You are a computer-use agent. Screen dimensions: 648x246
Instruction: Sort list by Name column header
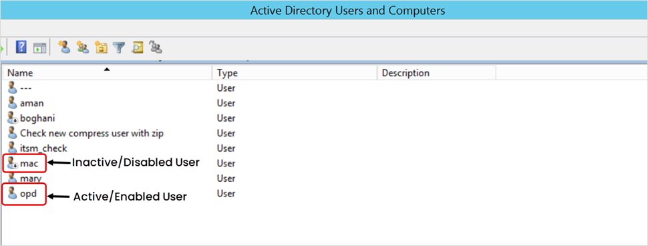(x=107, y=73)
